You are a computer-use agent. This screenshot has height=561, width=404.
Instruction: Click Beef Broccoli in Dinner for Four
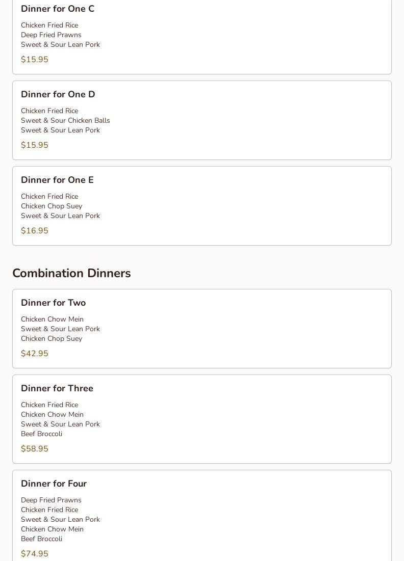[x=41, y=539]
